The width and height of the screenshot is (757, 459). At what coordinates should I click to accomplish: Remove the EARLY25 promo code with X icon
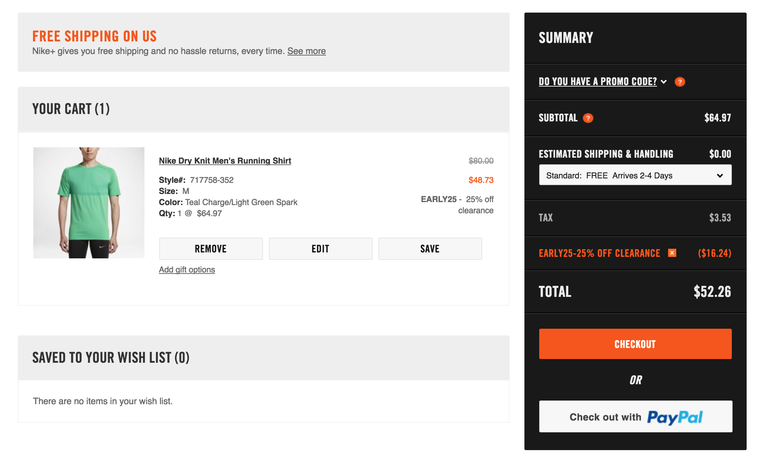tap(672, 253)
